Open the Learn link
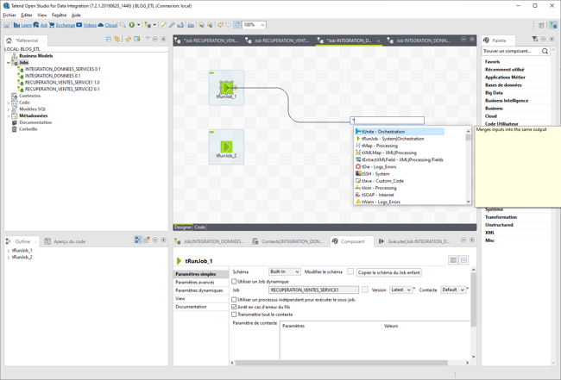 (26, 25)
